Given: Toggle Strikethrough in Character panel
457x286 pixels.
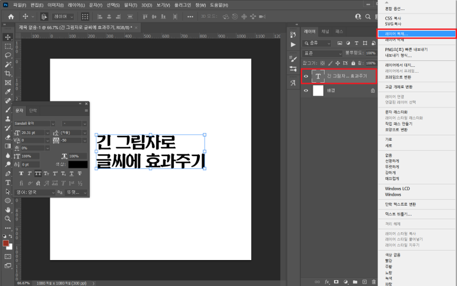Looking at the screenshot, I should click(x=80, y=174).
